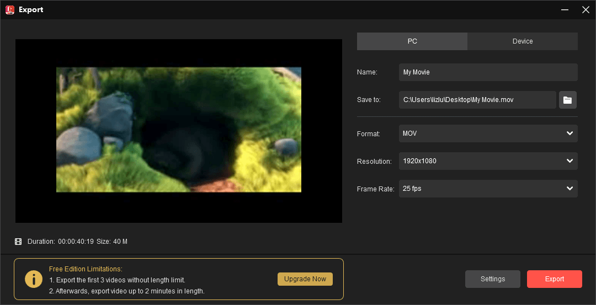This screenshot has height=305, width=596.
Task: Click the Duration value 00:00:40:19
Action: (76, 242)
